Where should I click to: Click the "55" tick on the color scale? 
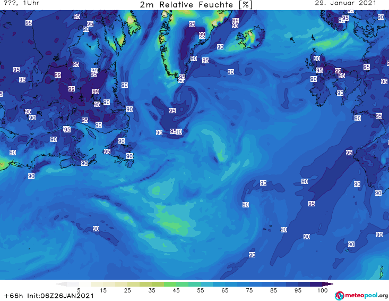pyautogui.click(x=201, y=290)
